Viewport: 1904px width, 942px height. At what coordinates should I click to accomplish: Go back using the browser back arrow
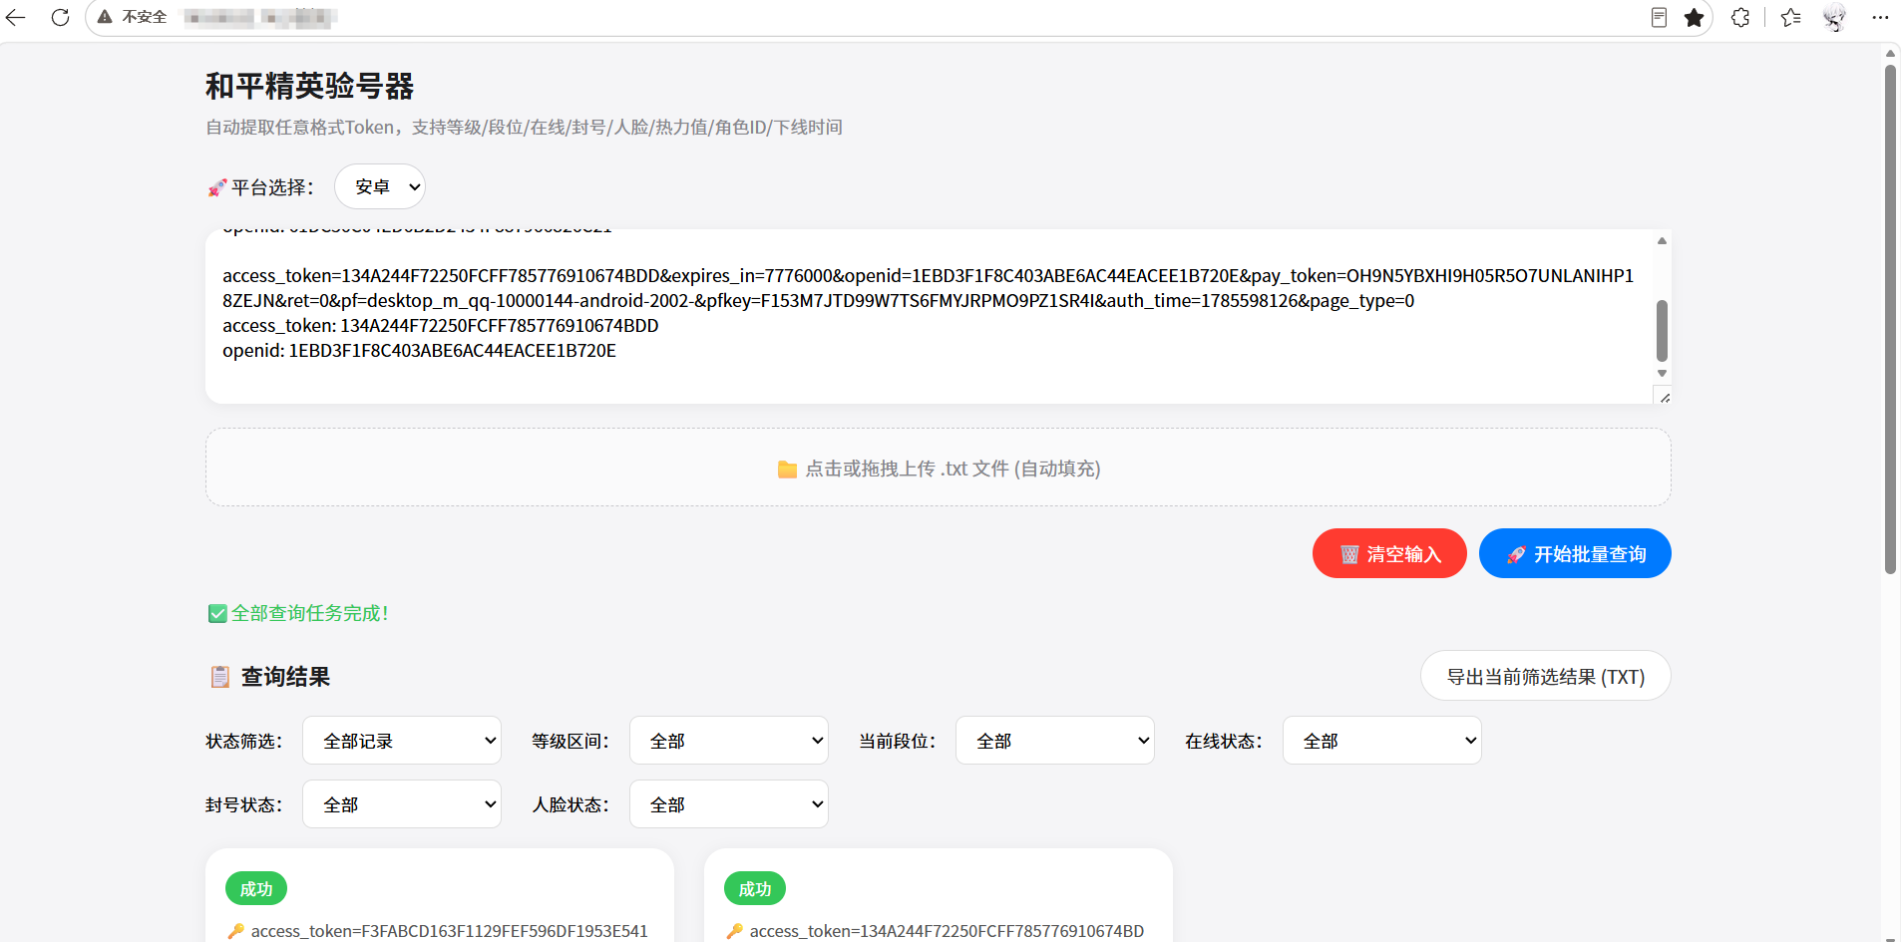[16, 17]
